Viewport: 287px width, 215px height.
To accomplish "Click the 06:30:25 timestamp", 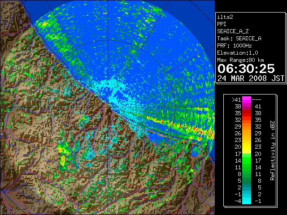I will tap(246, 69).
